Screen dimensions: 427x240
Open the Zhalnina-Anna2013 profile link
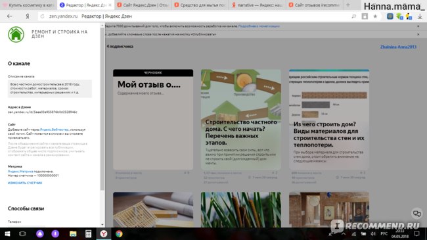[x=398, y=47]
